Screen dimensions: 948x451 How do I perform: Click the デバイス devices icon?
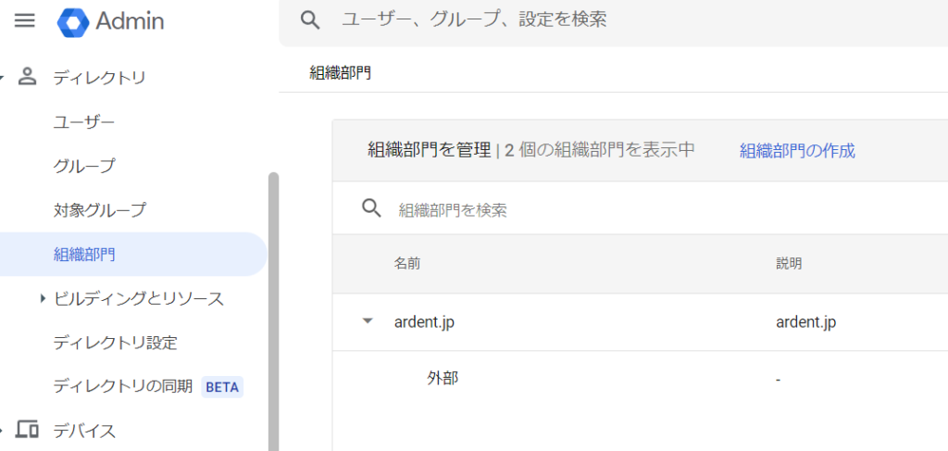(x=28, y=430)
